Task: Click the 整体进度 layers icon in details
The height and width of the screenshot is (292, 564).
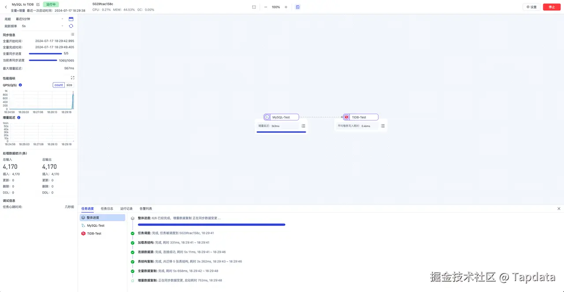Action: coord(133,218)
